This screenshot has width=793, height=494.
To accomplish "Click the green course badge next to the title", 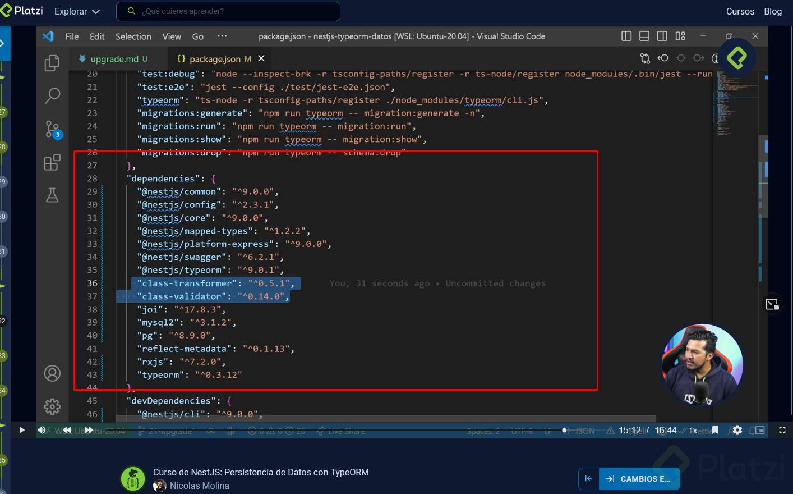I will [133, 479].
